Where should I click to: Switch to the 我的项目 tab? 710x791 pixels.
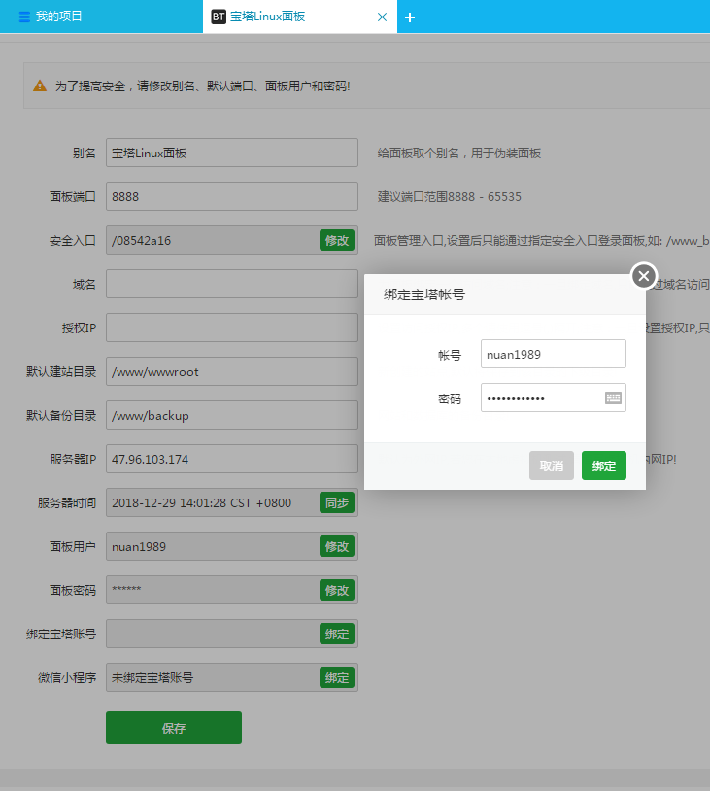pyautogui.click(x=101, y=17)
